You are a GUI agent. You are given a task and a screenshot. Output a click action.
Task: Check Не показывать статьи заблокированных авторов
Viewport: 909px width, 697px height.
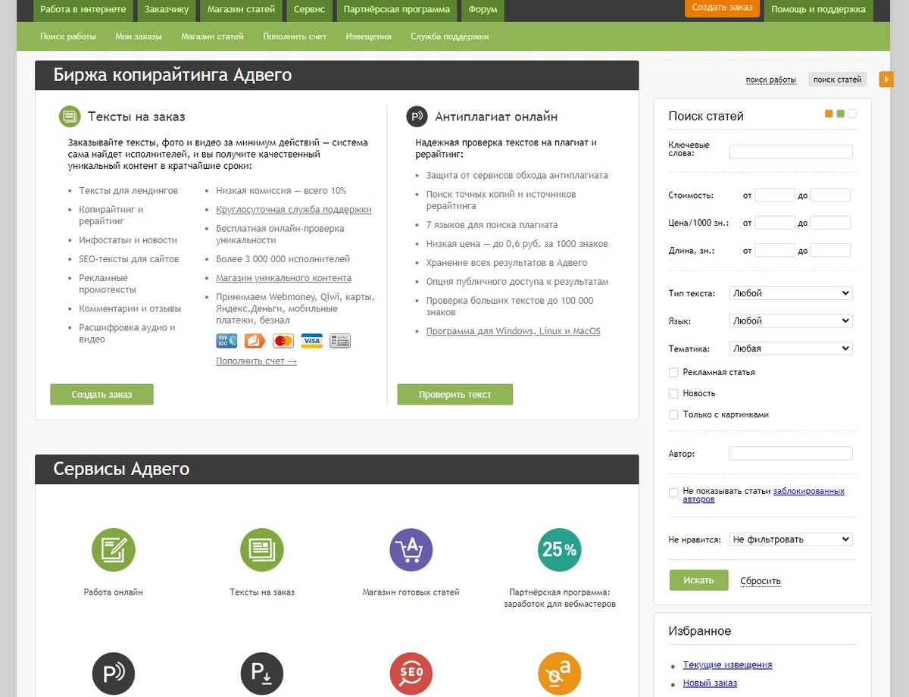[673, 492]
